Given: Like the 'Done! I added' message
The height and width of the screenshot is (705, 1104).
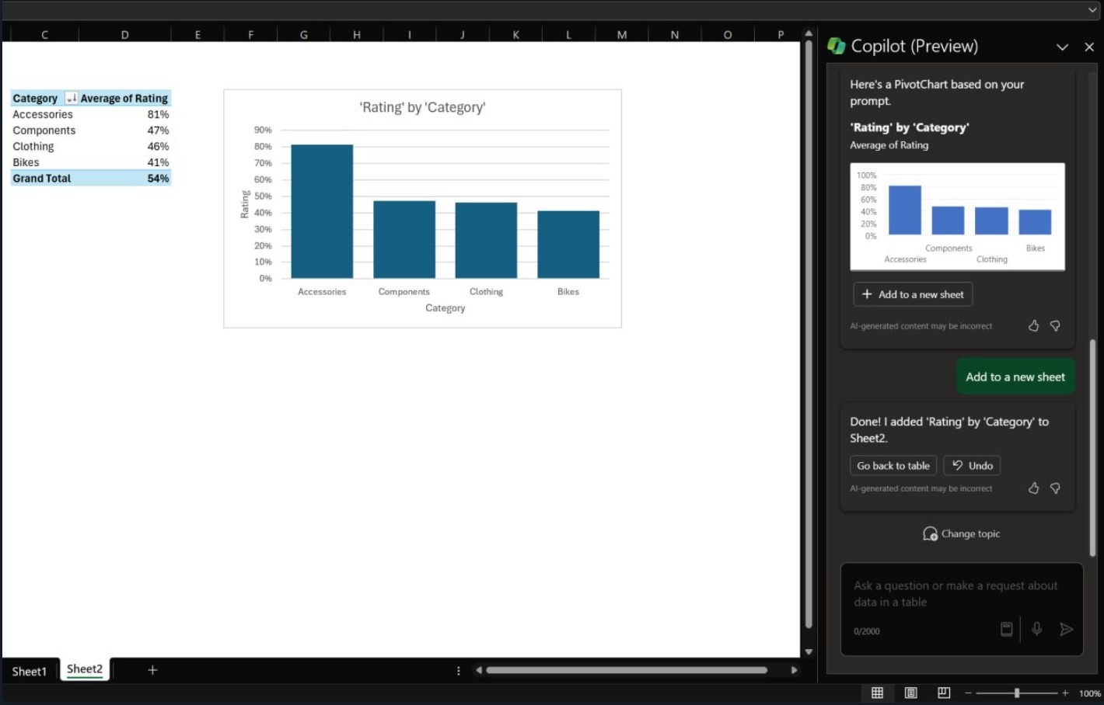Looking at the screenshot, I should click(x=1033, y=488).
